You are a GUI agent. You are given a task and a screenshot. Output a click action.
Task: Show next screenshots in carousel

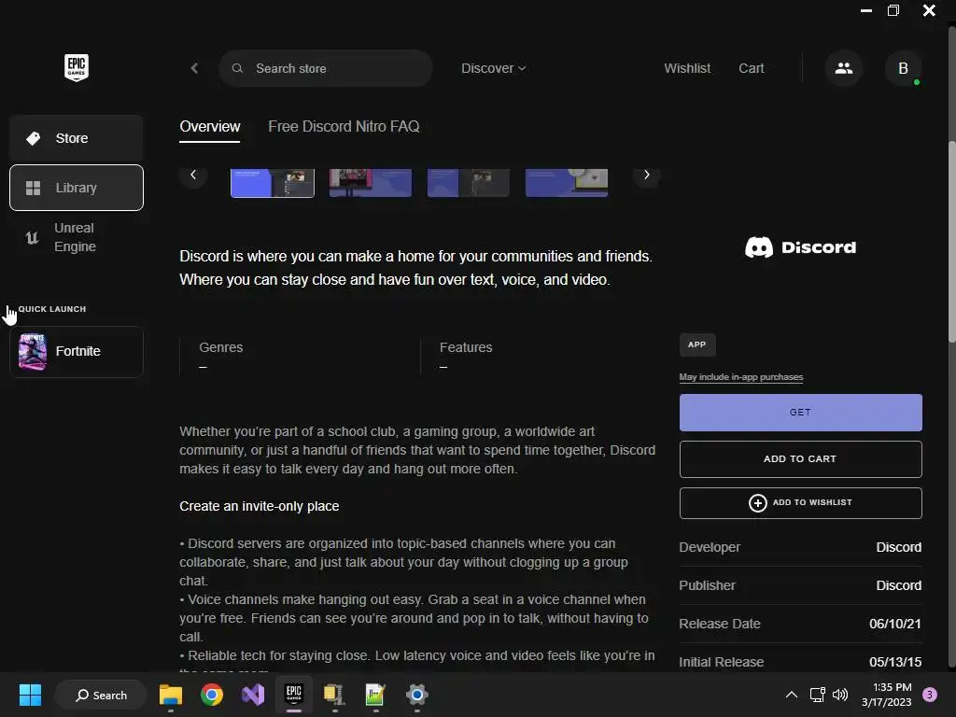pyautogui.click(x=646, y=175)
